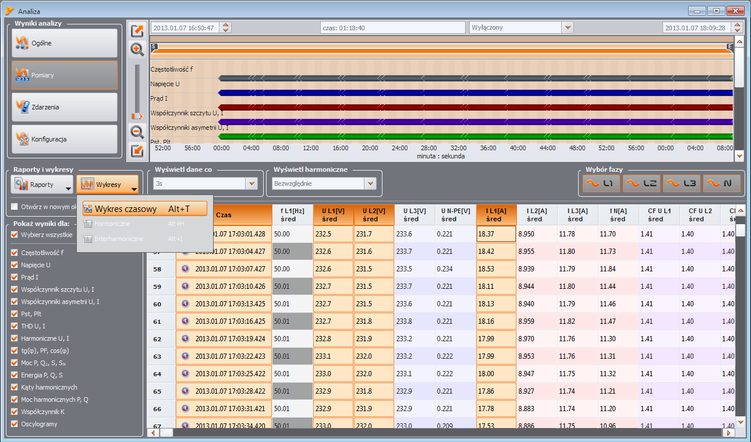Viewport: 751px width, 442px height.
Task: Select row number 58 header
Action: pos(162,269)
